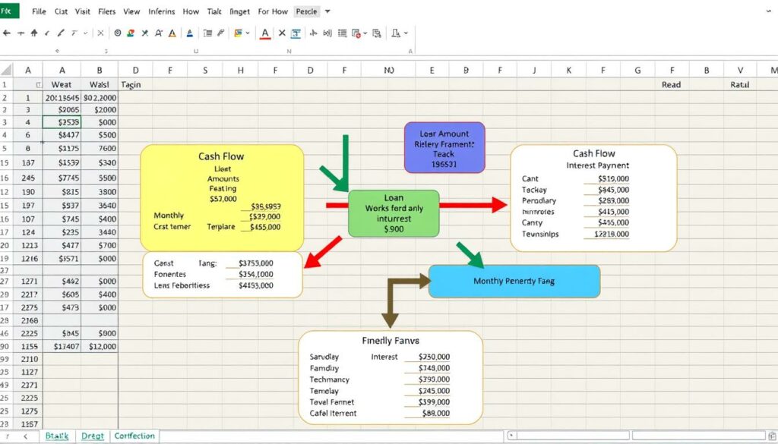Click $230,000 value in Finerdly Fanvs box
778x444 pixels.
(x=434, y=357)
